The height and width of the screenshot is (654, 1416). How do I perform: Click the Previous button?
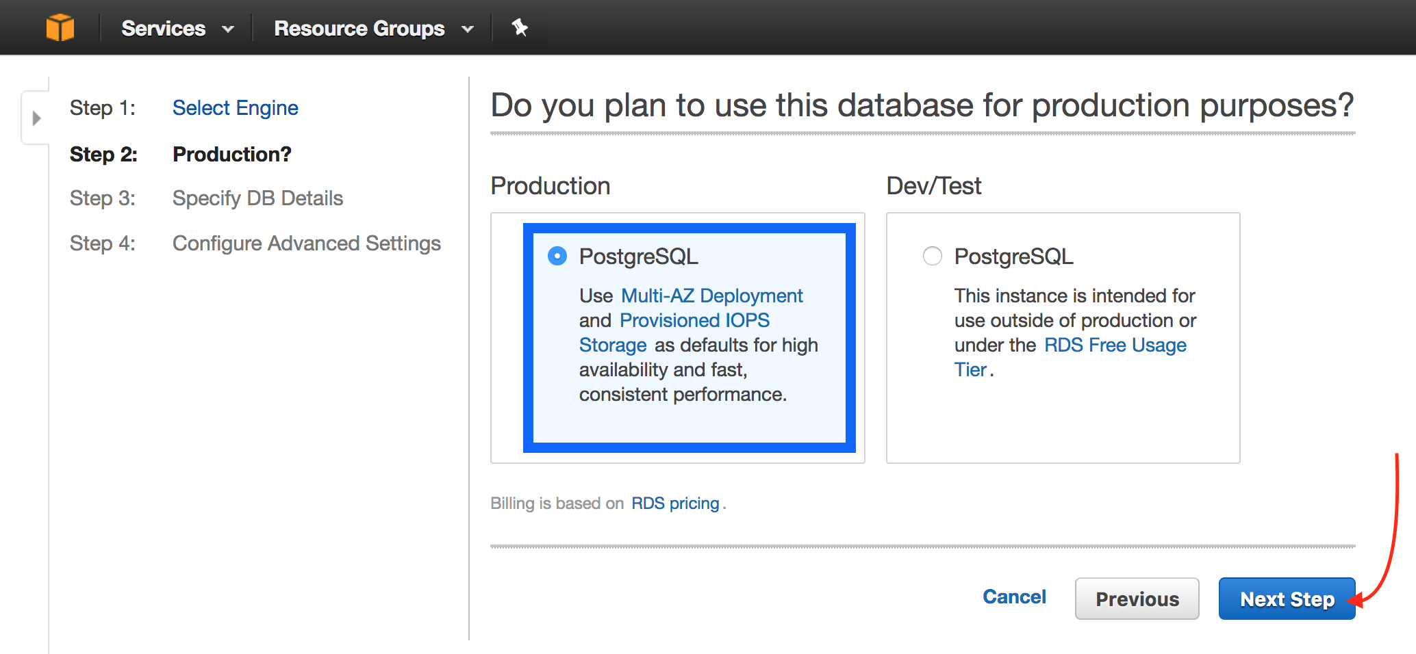point(1137,599)
